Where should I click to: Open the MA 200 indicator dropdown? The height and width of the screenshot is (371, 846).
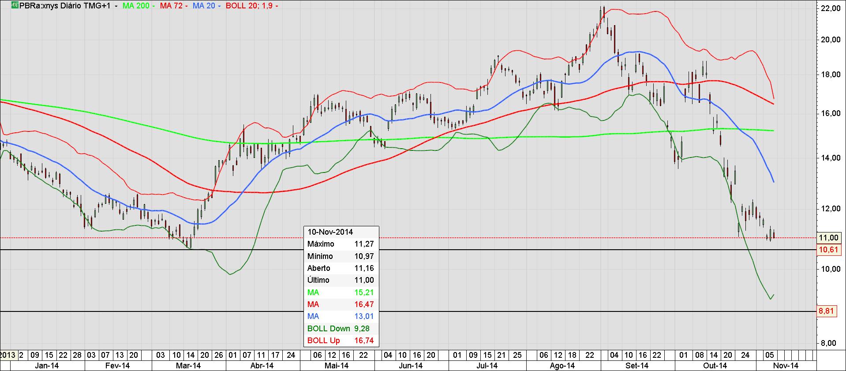153,6
